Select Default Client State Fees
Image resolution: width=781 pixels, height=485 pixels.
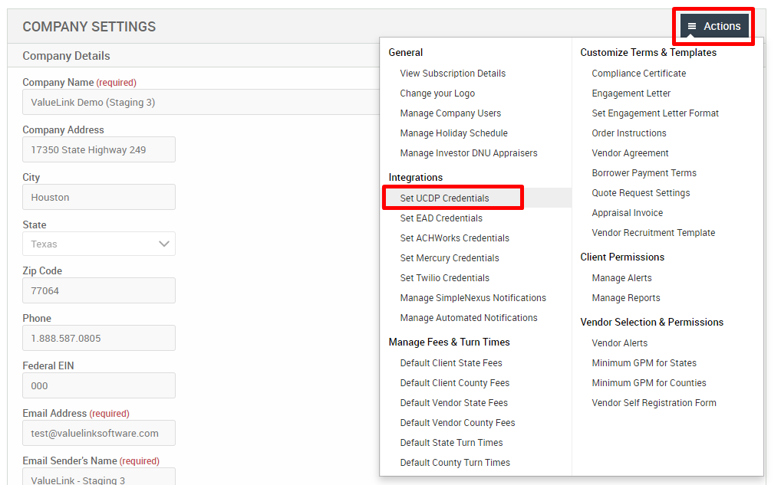(x=450, y=362)
